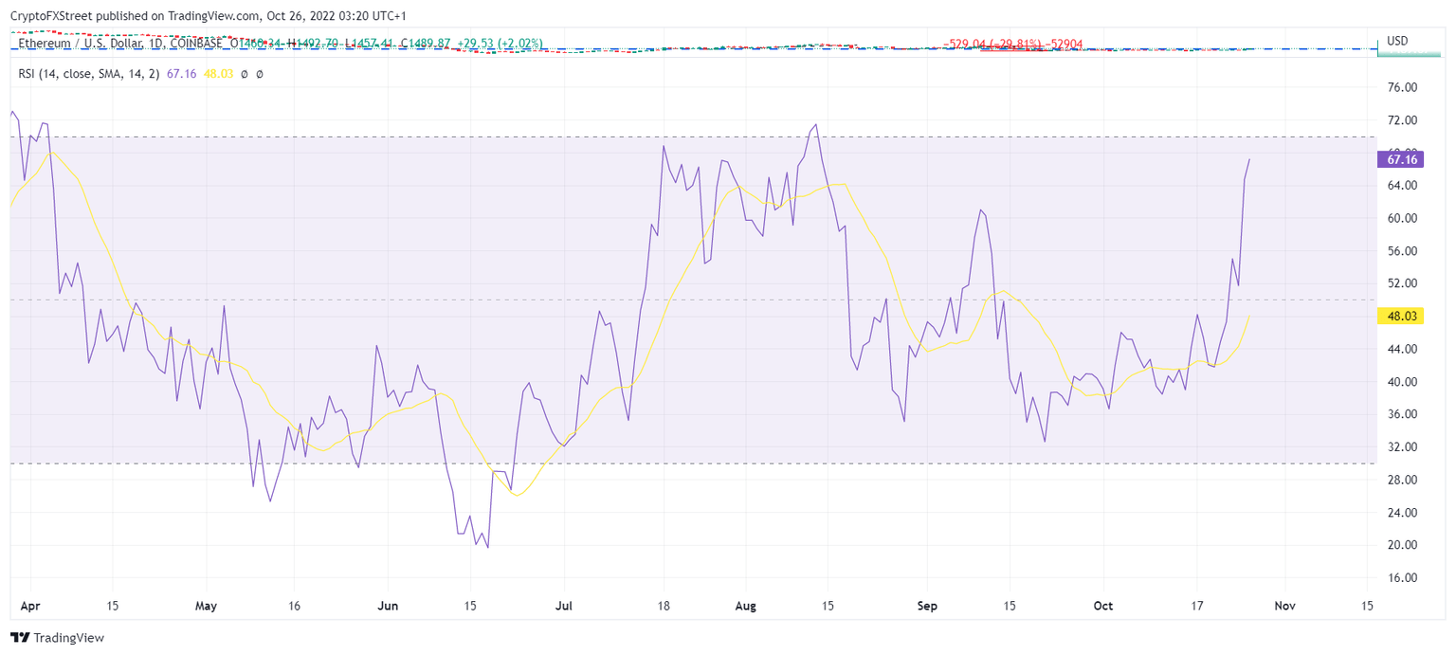
Task: Click the 60.00 scale label
Action: point(1401,218)
